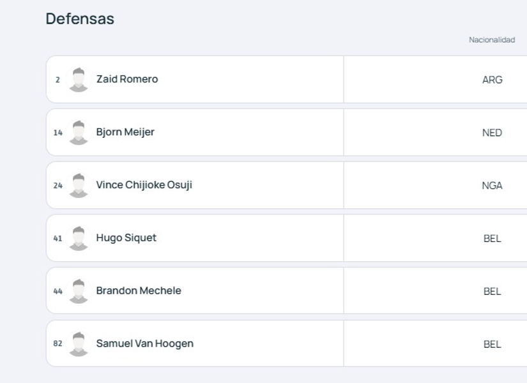Click shirt number 44 beside Brandon Mechele
527x383 pixels.
pyautogui.click(x=57, y=291)
